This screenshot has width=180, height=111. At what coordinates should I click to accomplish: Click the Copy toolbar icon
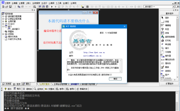[x=19, y=7]
